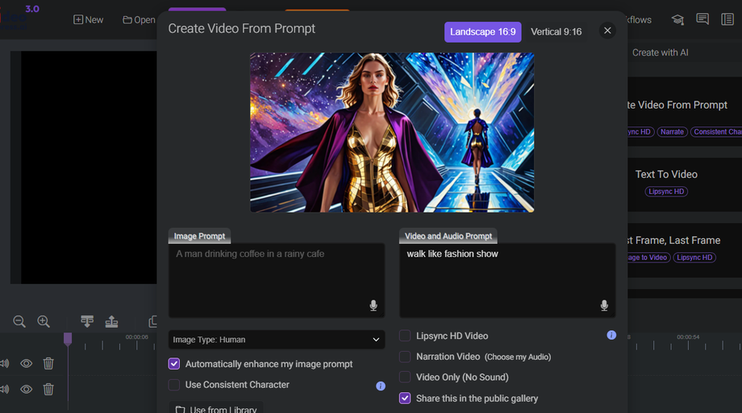Click the Video and Audio Prompt text area
The width and height of the screenshot is (742, 413).
click(x=507, y=280)
